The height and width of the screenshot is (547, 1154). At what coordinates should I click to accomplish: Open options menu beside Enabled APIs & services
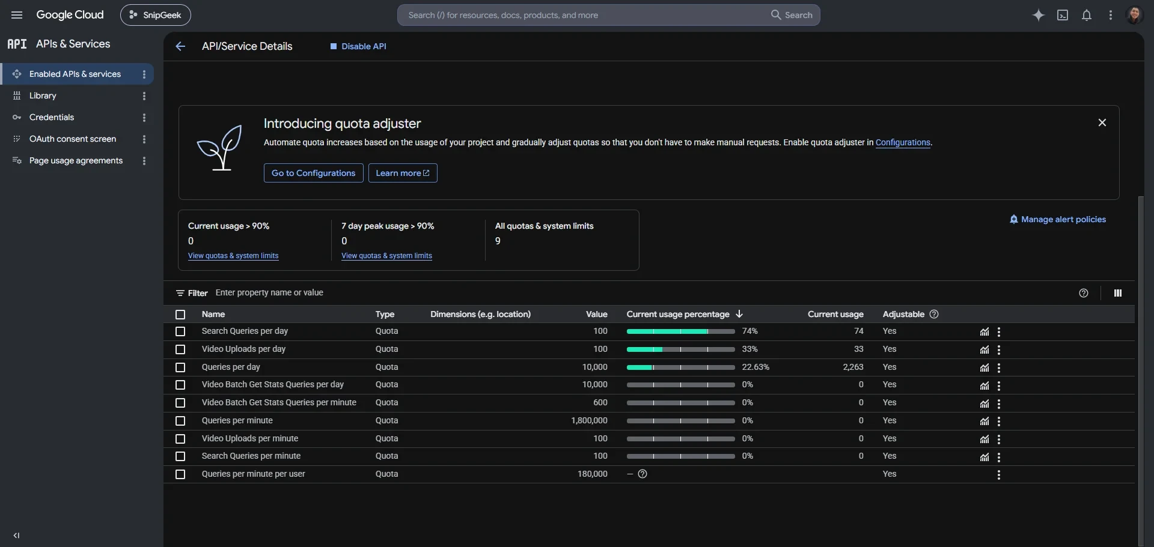point(144,74)
